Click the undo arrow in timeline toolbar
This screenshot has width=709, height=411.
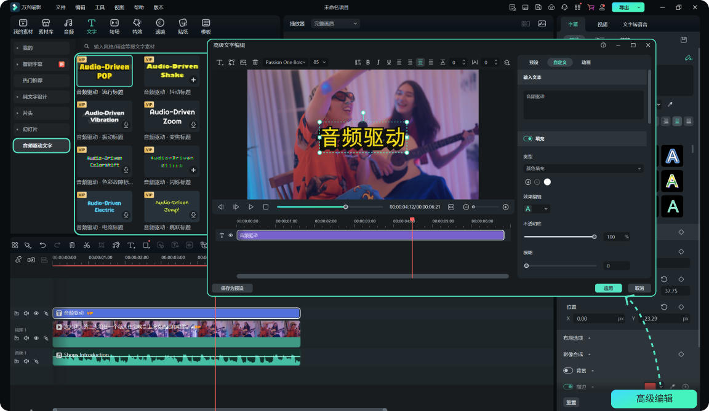click(42, 245)
